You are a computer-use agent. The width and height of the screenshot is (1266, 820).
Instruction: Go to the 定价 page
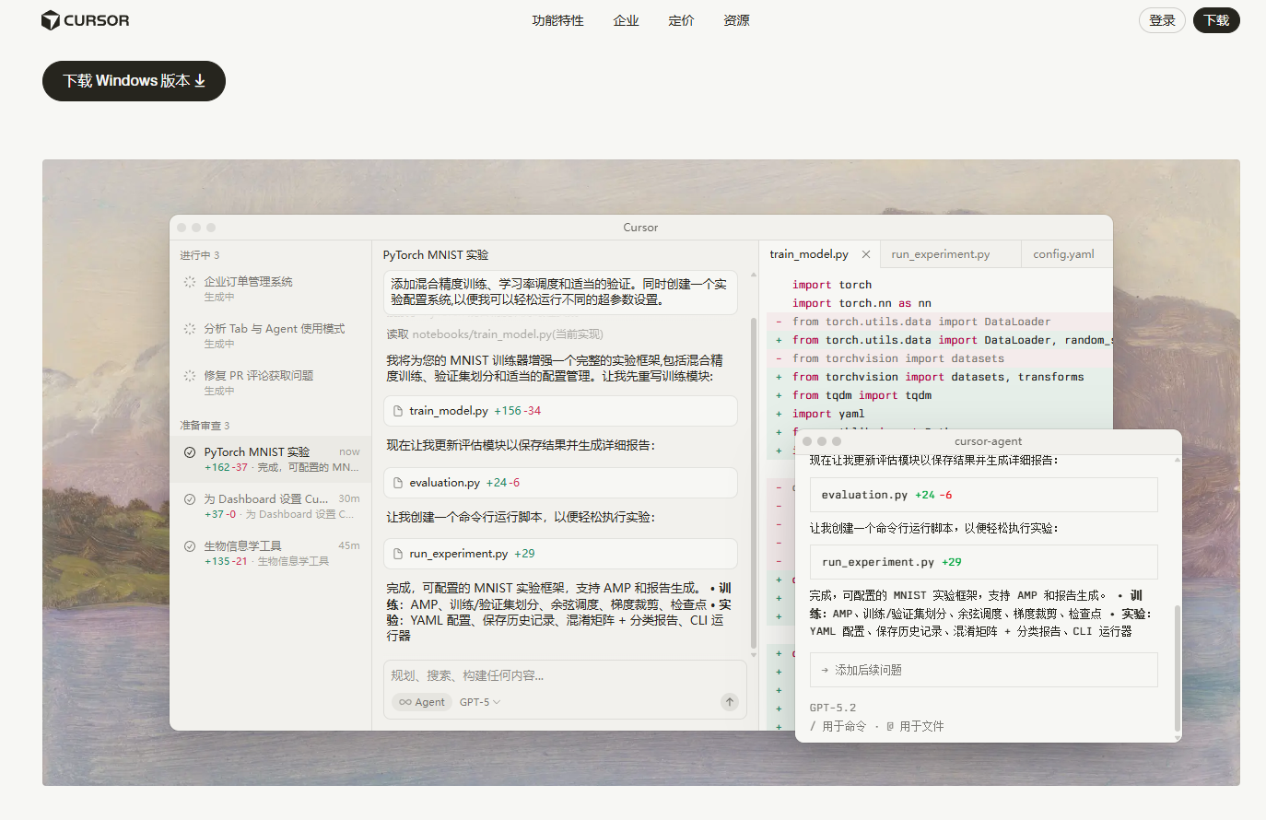tap(681, 20)
